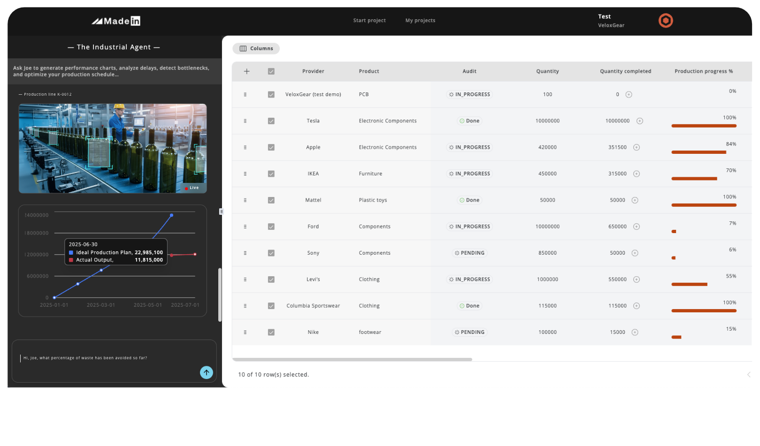Image resolution: width=760 pixels, height=446 pixels.
Task: Click the drag handle on the IKEA row
Action: click(245, 174)
